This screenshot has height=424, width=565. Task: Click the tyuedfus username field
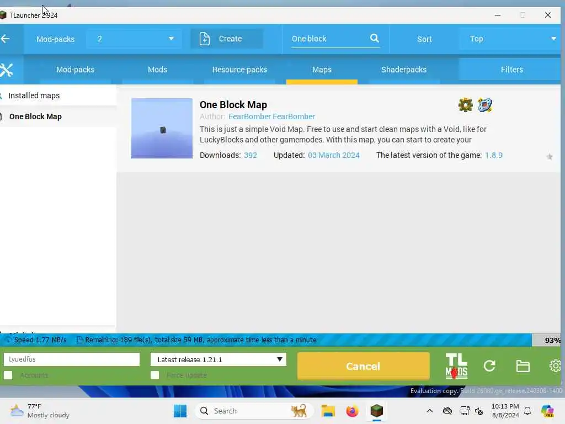tap(71, 359)
